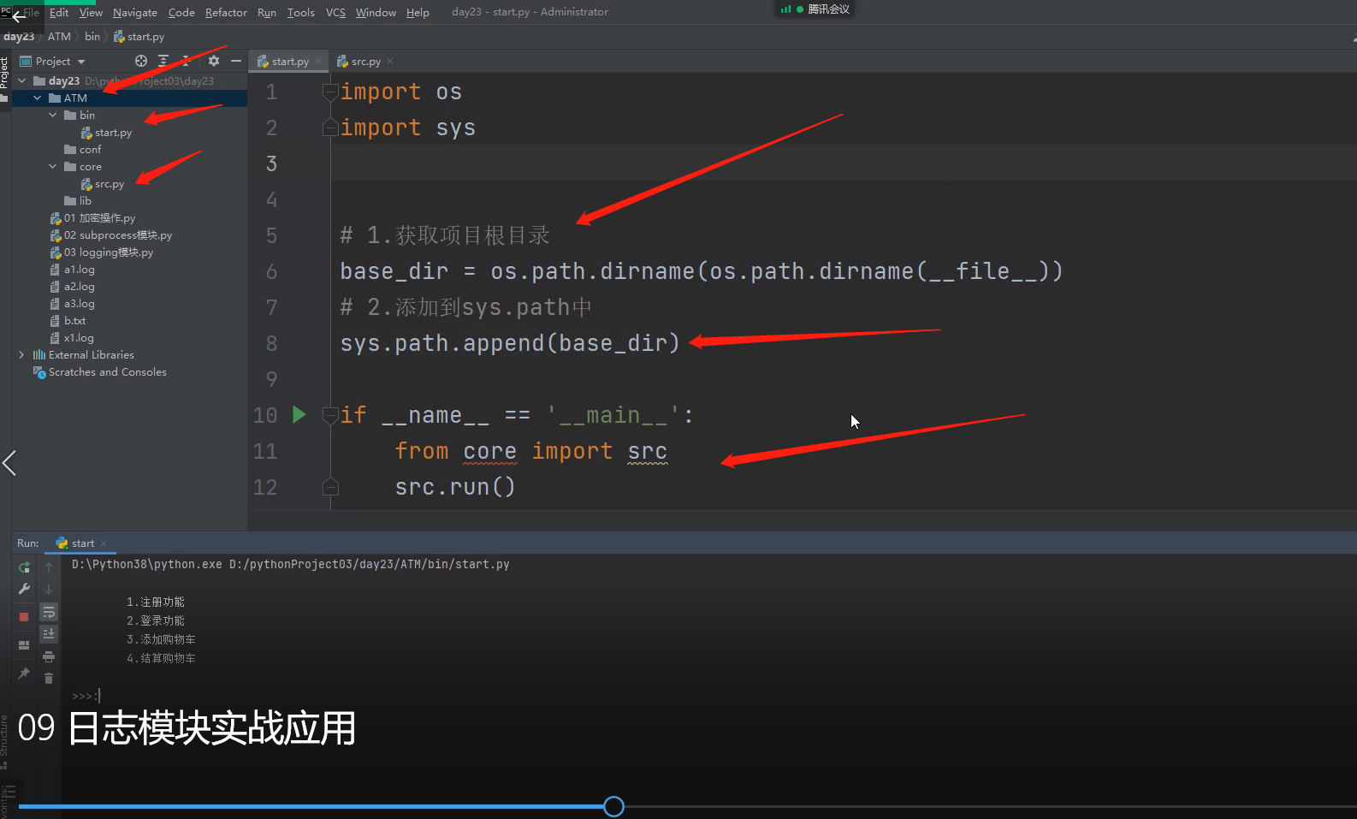This screenshot has height=819, width=1357.
Task: Stop the running process with red square
Action: click(x=24, y=616)
